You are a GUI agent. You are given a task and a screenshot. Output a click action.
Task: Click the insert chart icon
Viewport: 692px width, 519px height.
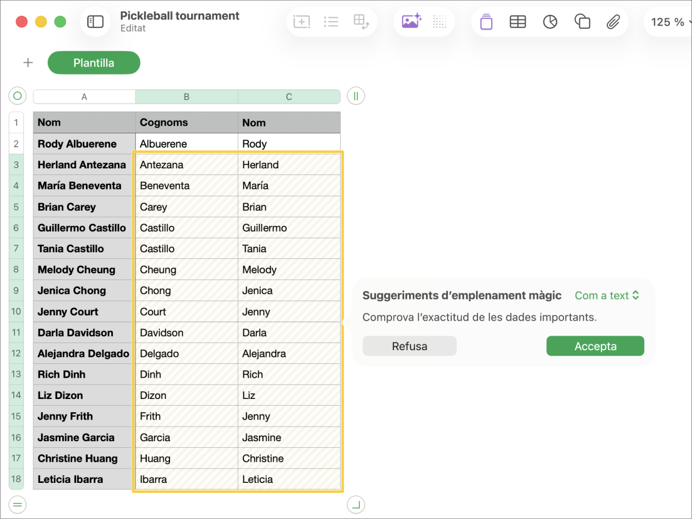tap(550, 22)
